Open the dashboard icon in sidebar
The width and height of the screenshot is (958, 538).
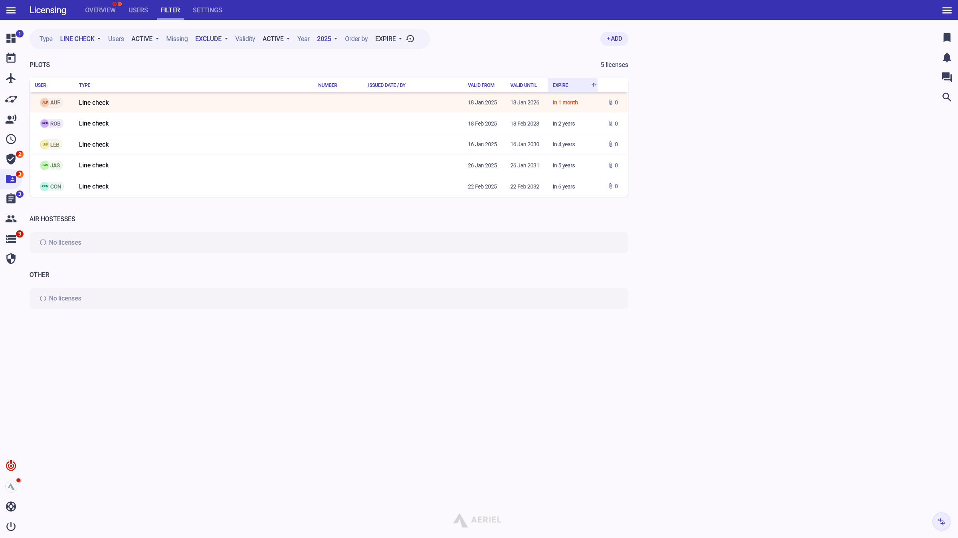11,38
